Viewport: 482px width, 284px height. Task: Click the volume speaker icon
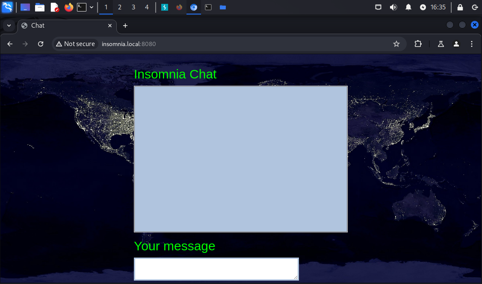393,7
